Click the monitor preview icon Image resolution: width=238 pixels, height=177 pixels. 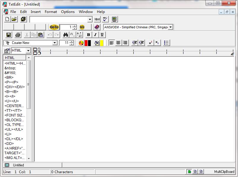click(x=114, y=19)
